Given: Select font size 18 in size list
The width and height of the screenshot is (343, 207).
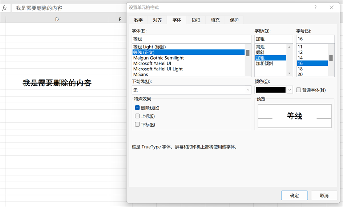Looking at the screenshot, I should [x=300, y=69].
